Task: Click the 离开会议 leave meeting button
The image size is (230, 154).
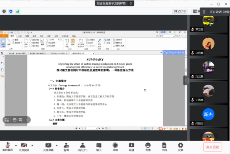Action: (x=213, y=147)
